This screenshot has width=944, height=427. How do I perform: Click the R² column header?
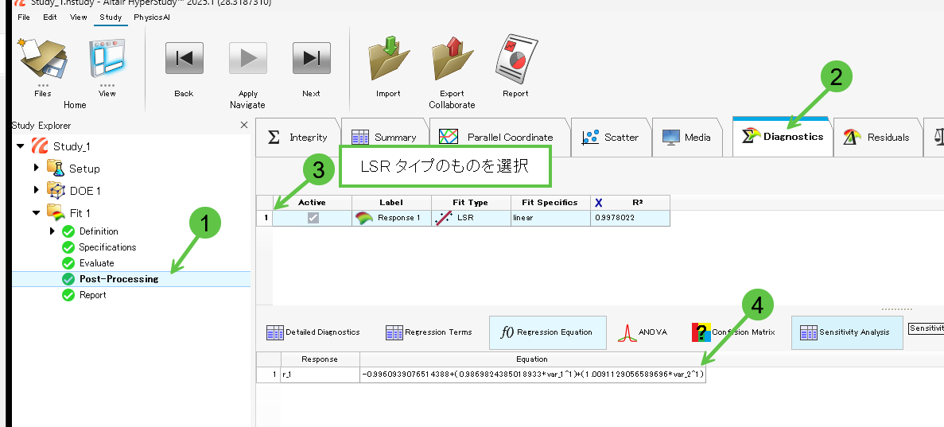click(x=630, y=202)
